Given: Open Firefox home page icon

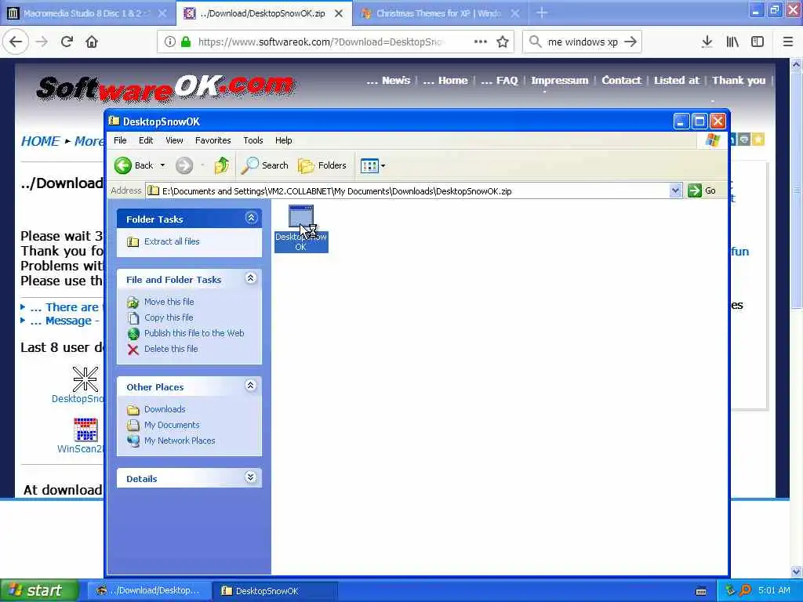Looking at the screenshot, I should [x=92, y=42].
